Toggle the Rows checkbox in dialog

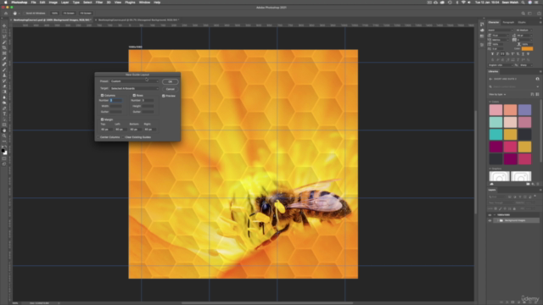[134, 95]
